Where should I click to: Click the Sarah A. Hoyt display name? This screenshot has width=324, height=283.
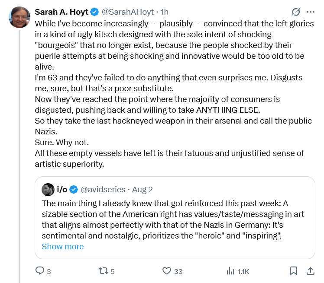click(62, 12)
